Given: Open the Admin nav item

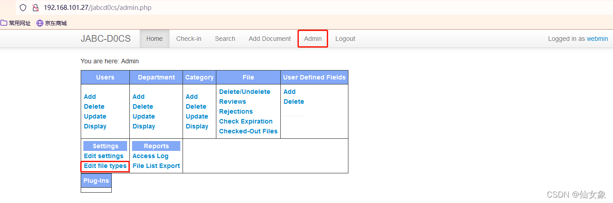Looking at the screenshot, I should point(313,39).
